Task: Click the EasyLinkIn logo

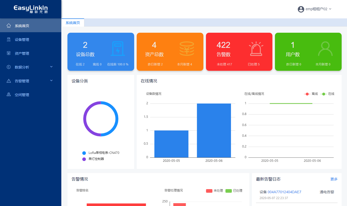Action: pos(31,9)
